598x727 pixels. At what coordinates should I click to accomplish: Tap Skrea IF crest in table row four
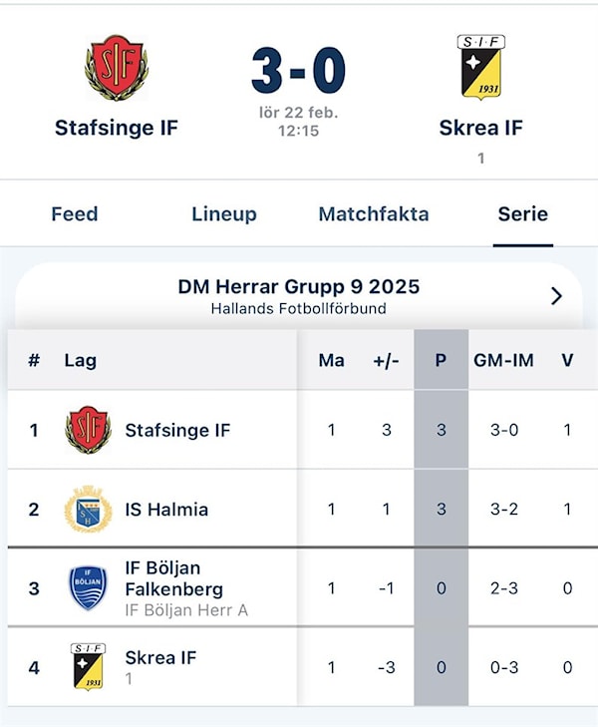(x=88, y=667)
